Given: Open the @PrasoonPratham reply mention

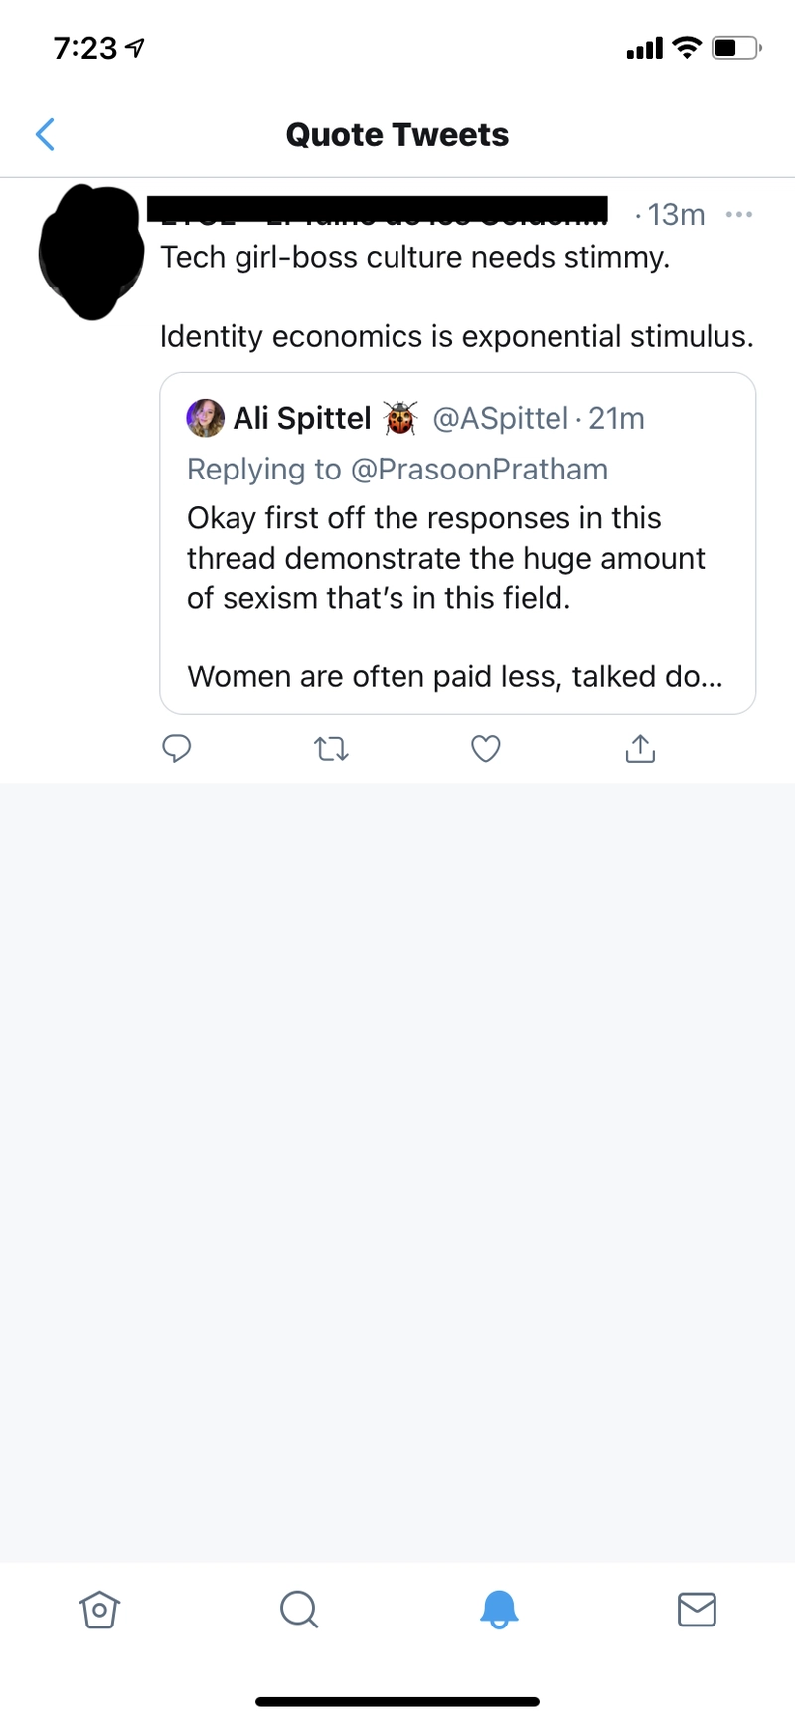Looking at the screenshot, I should tap(479, 469).
